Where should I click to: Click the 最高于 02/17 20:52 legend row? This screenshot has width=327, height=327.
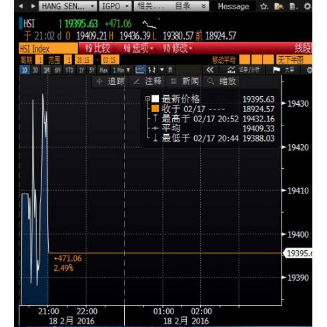[214, 119]
